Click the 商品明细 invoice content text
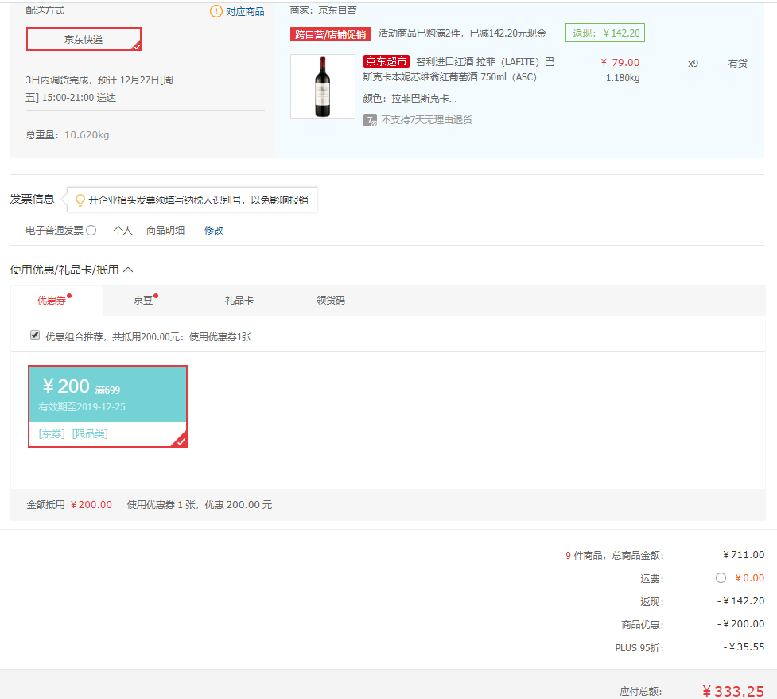This screenshot has width=777, height=699. (x=165, y=231)
